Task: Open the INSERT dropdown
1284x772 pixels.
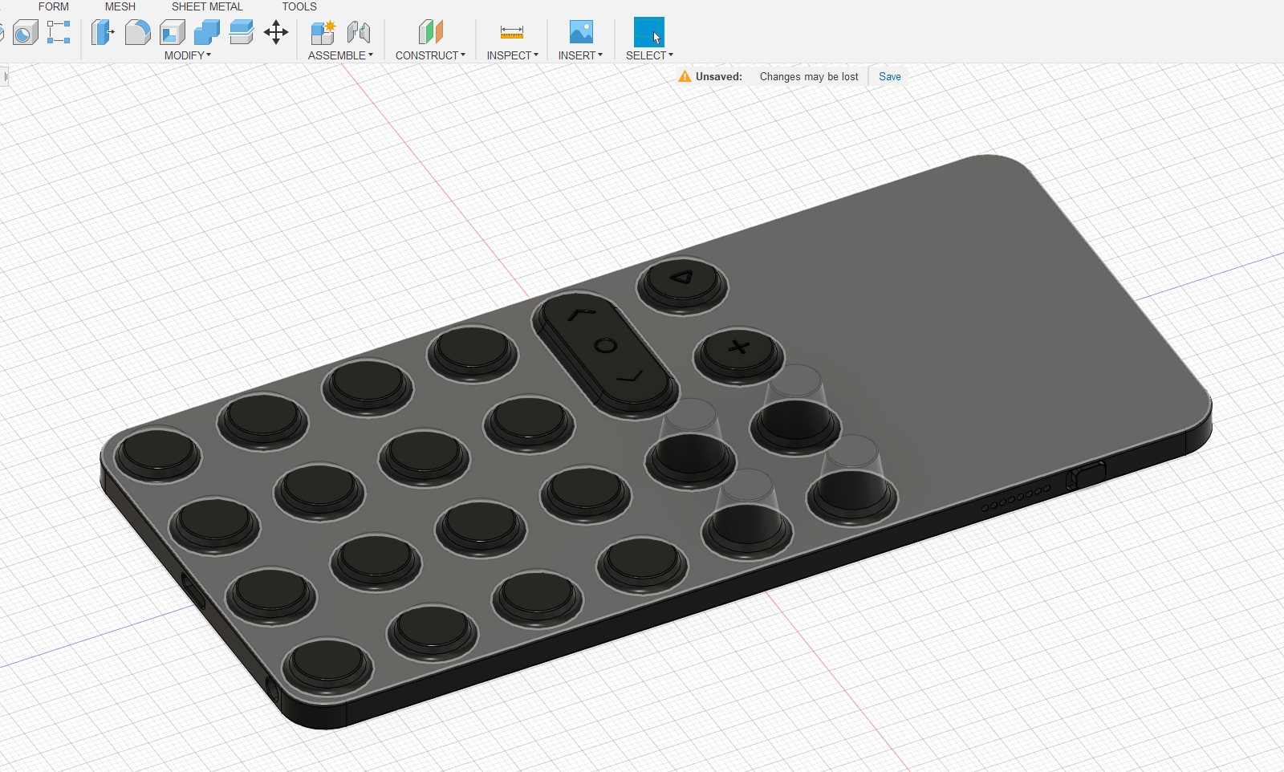Action: pyautogui.click(x=580, y=55)
